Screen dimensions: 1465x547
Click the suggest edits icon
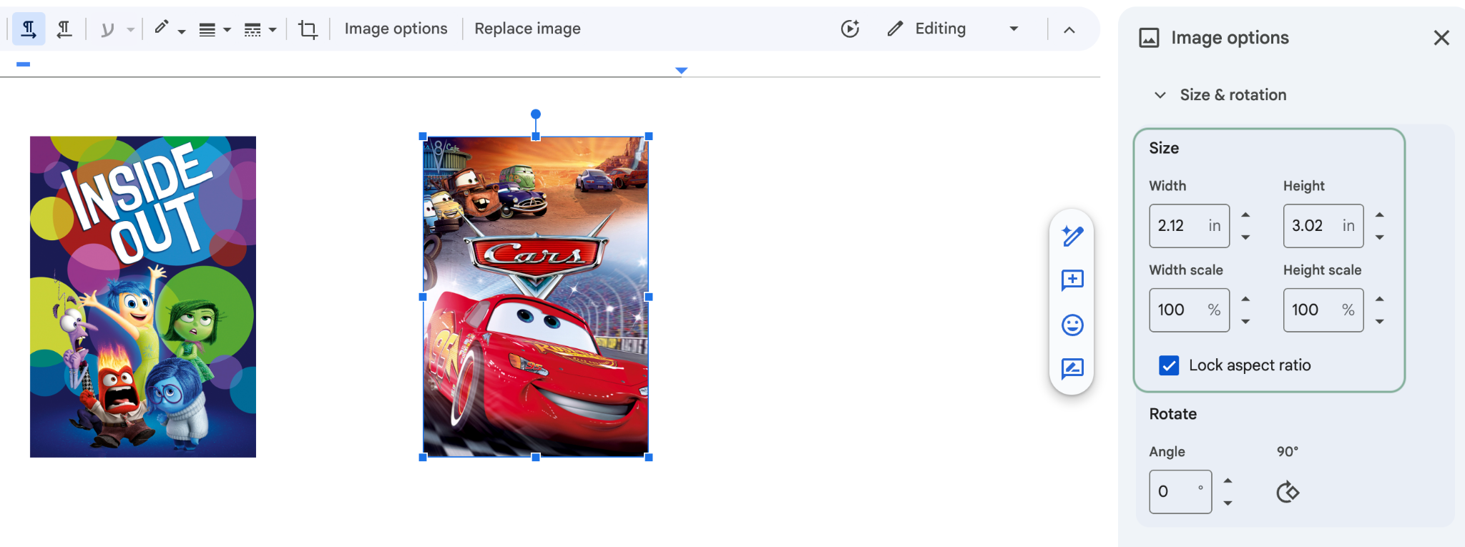1072,369
